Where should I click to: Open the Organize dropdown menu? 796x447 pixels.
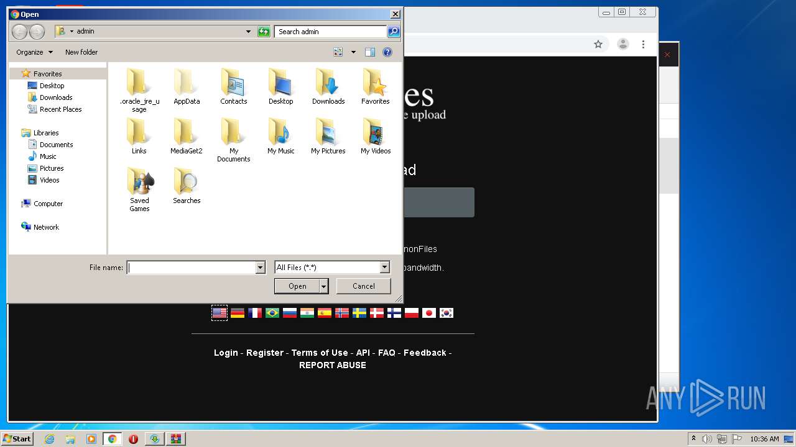click(x=34, y=52)
